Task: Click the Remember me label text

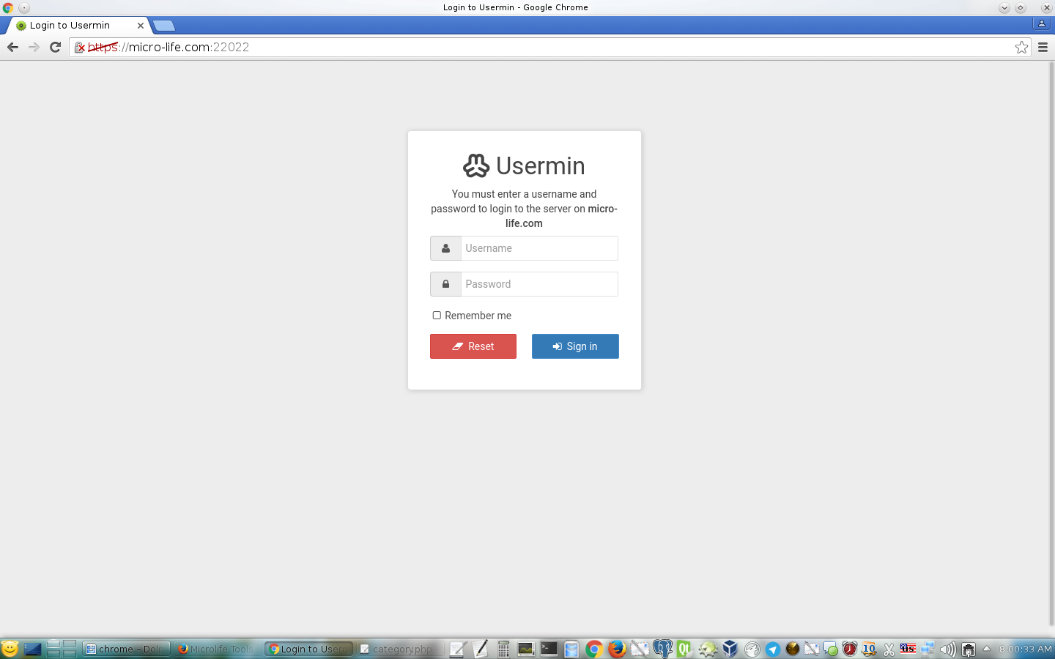Action: click(x=478, y=316)
